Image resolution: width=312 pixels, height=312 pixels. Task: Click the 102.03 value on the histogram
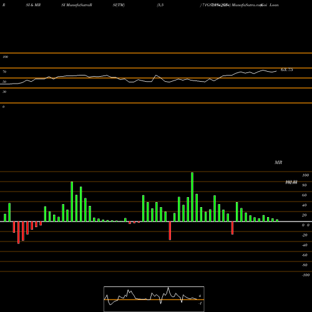[291, 182]
